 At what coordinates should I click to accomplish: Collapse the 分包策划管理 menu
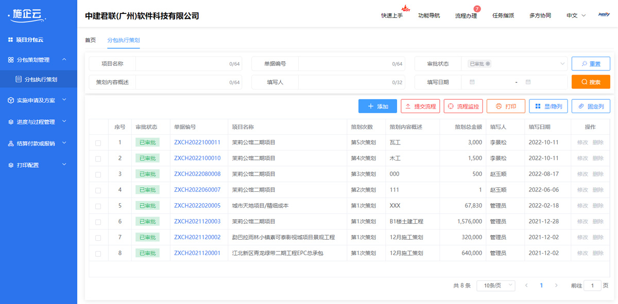[x=64, y=59]
